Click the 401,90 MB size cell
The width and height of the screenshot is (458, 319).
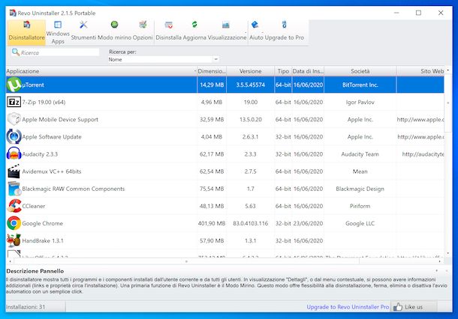pyautogui.click(x=212, y=223)
